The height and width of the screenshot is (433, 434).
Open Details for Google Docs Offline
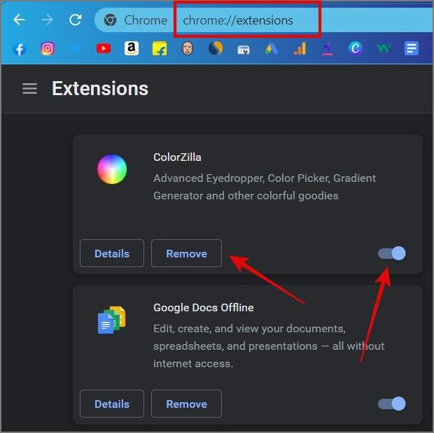pos(112,404)
